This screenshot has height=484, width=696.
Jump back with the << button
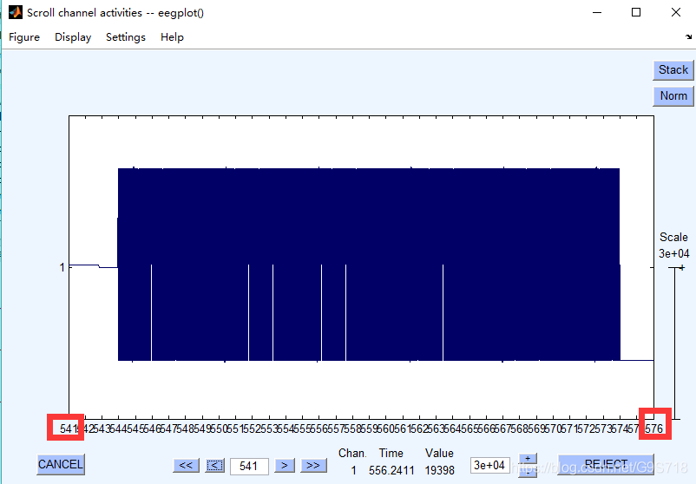click(x=186, y=466)
